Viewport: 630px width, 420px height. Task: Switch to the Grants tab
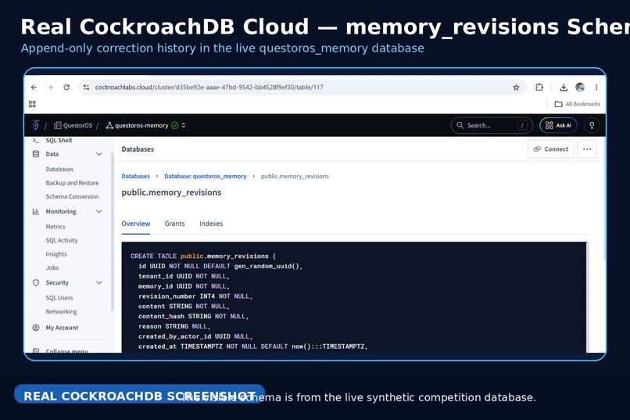click(175, 224)
